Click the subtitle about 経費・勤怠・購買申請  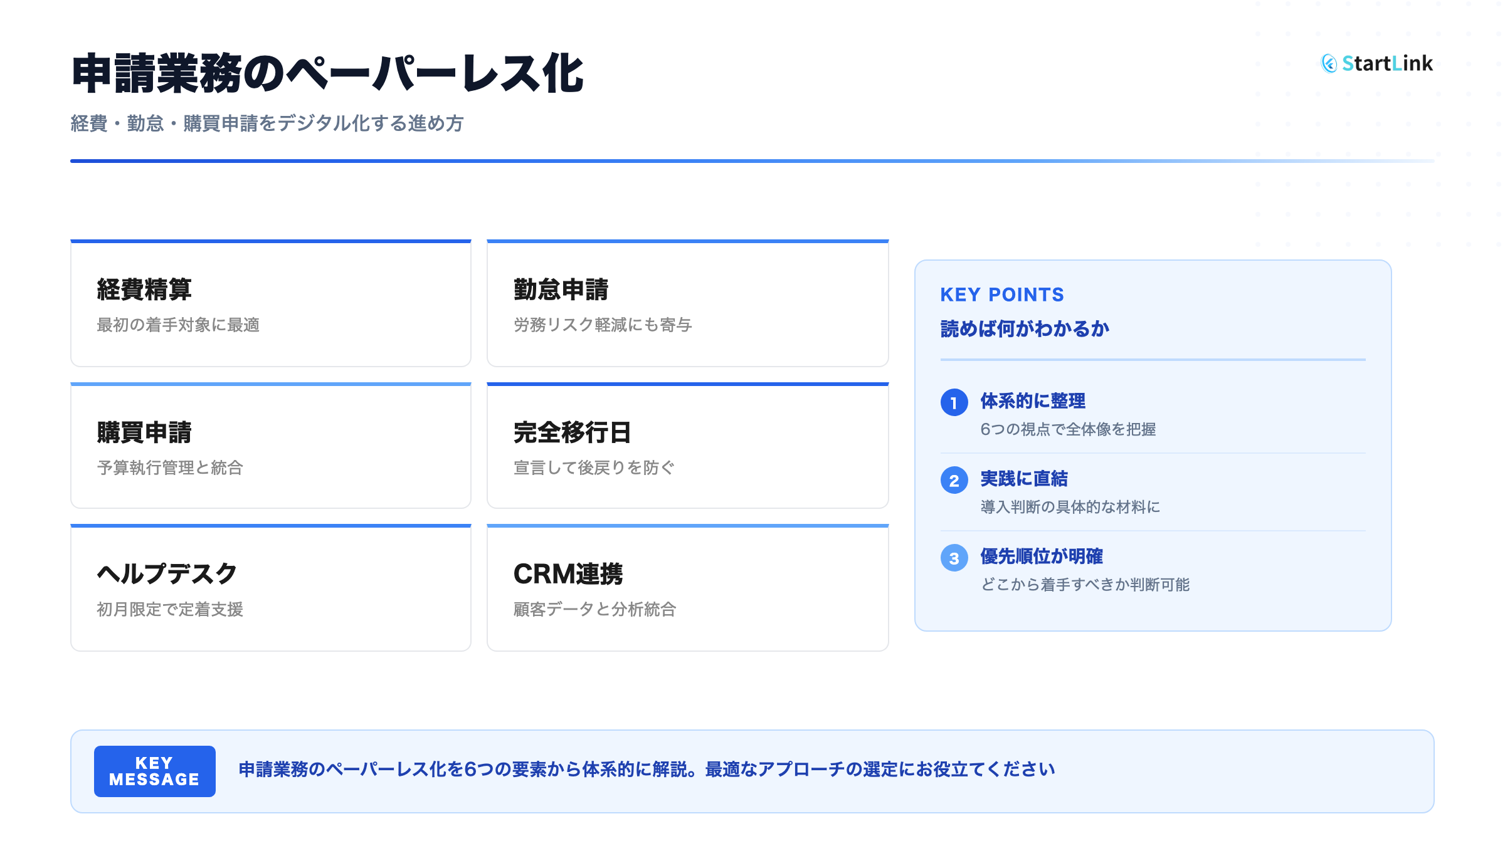267,123
